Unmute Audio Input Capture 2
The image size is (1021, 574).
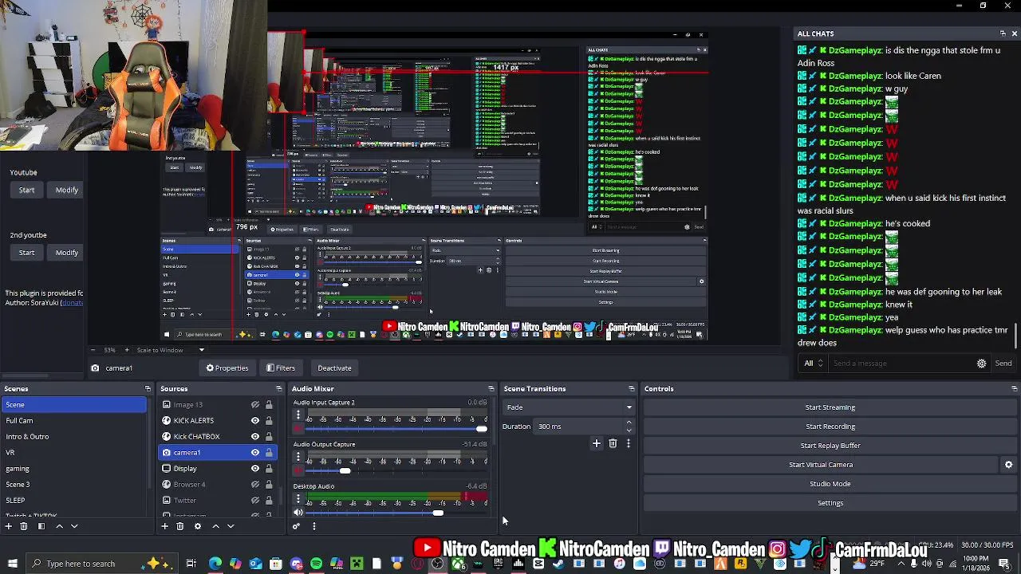point(298,429)
